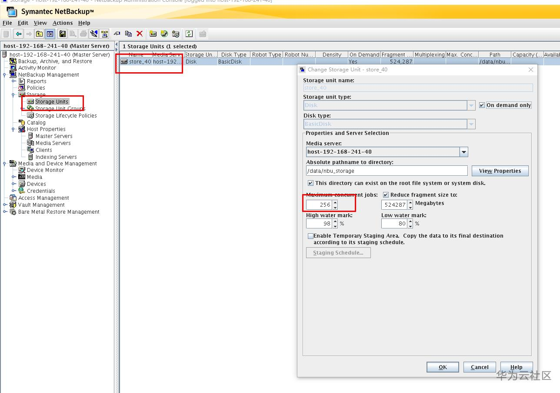560x393 pixels.
Task: Enable Temporary Staging Area checkbox
Action: [x=310, y=236]
